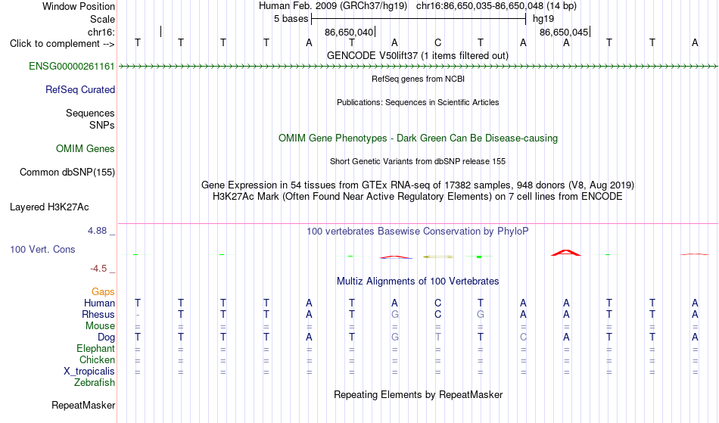Click the ENSG00000261161 green intron arrow line
The height and width of the screenshot is (423, 719).
coord(418,67)
